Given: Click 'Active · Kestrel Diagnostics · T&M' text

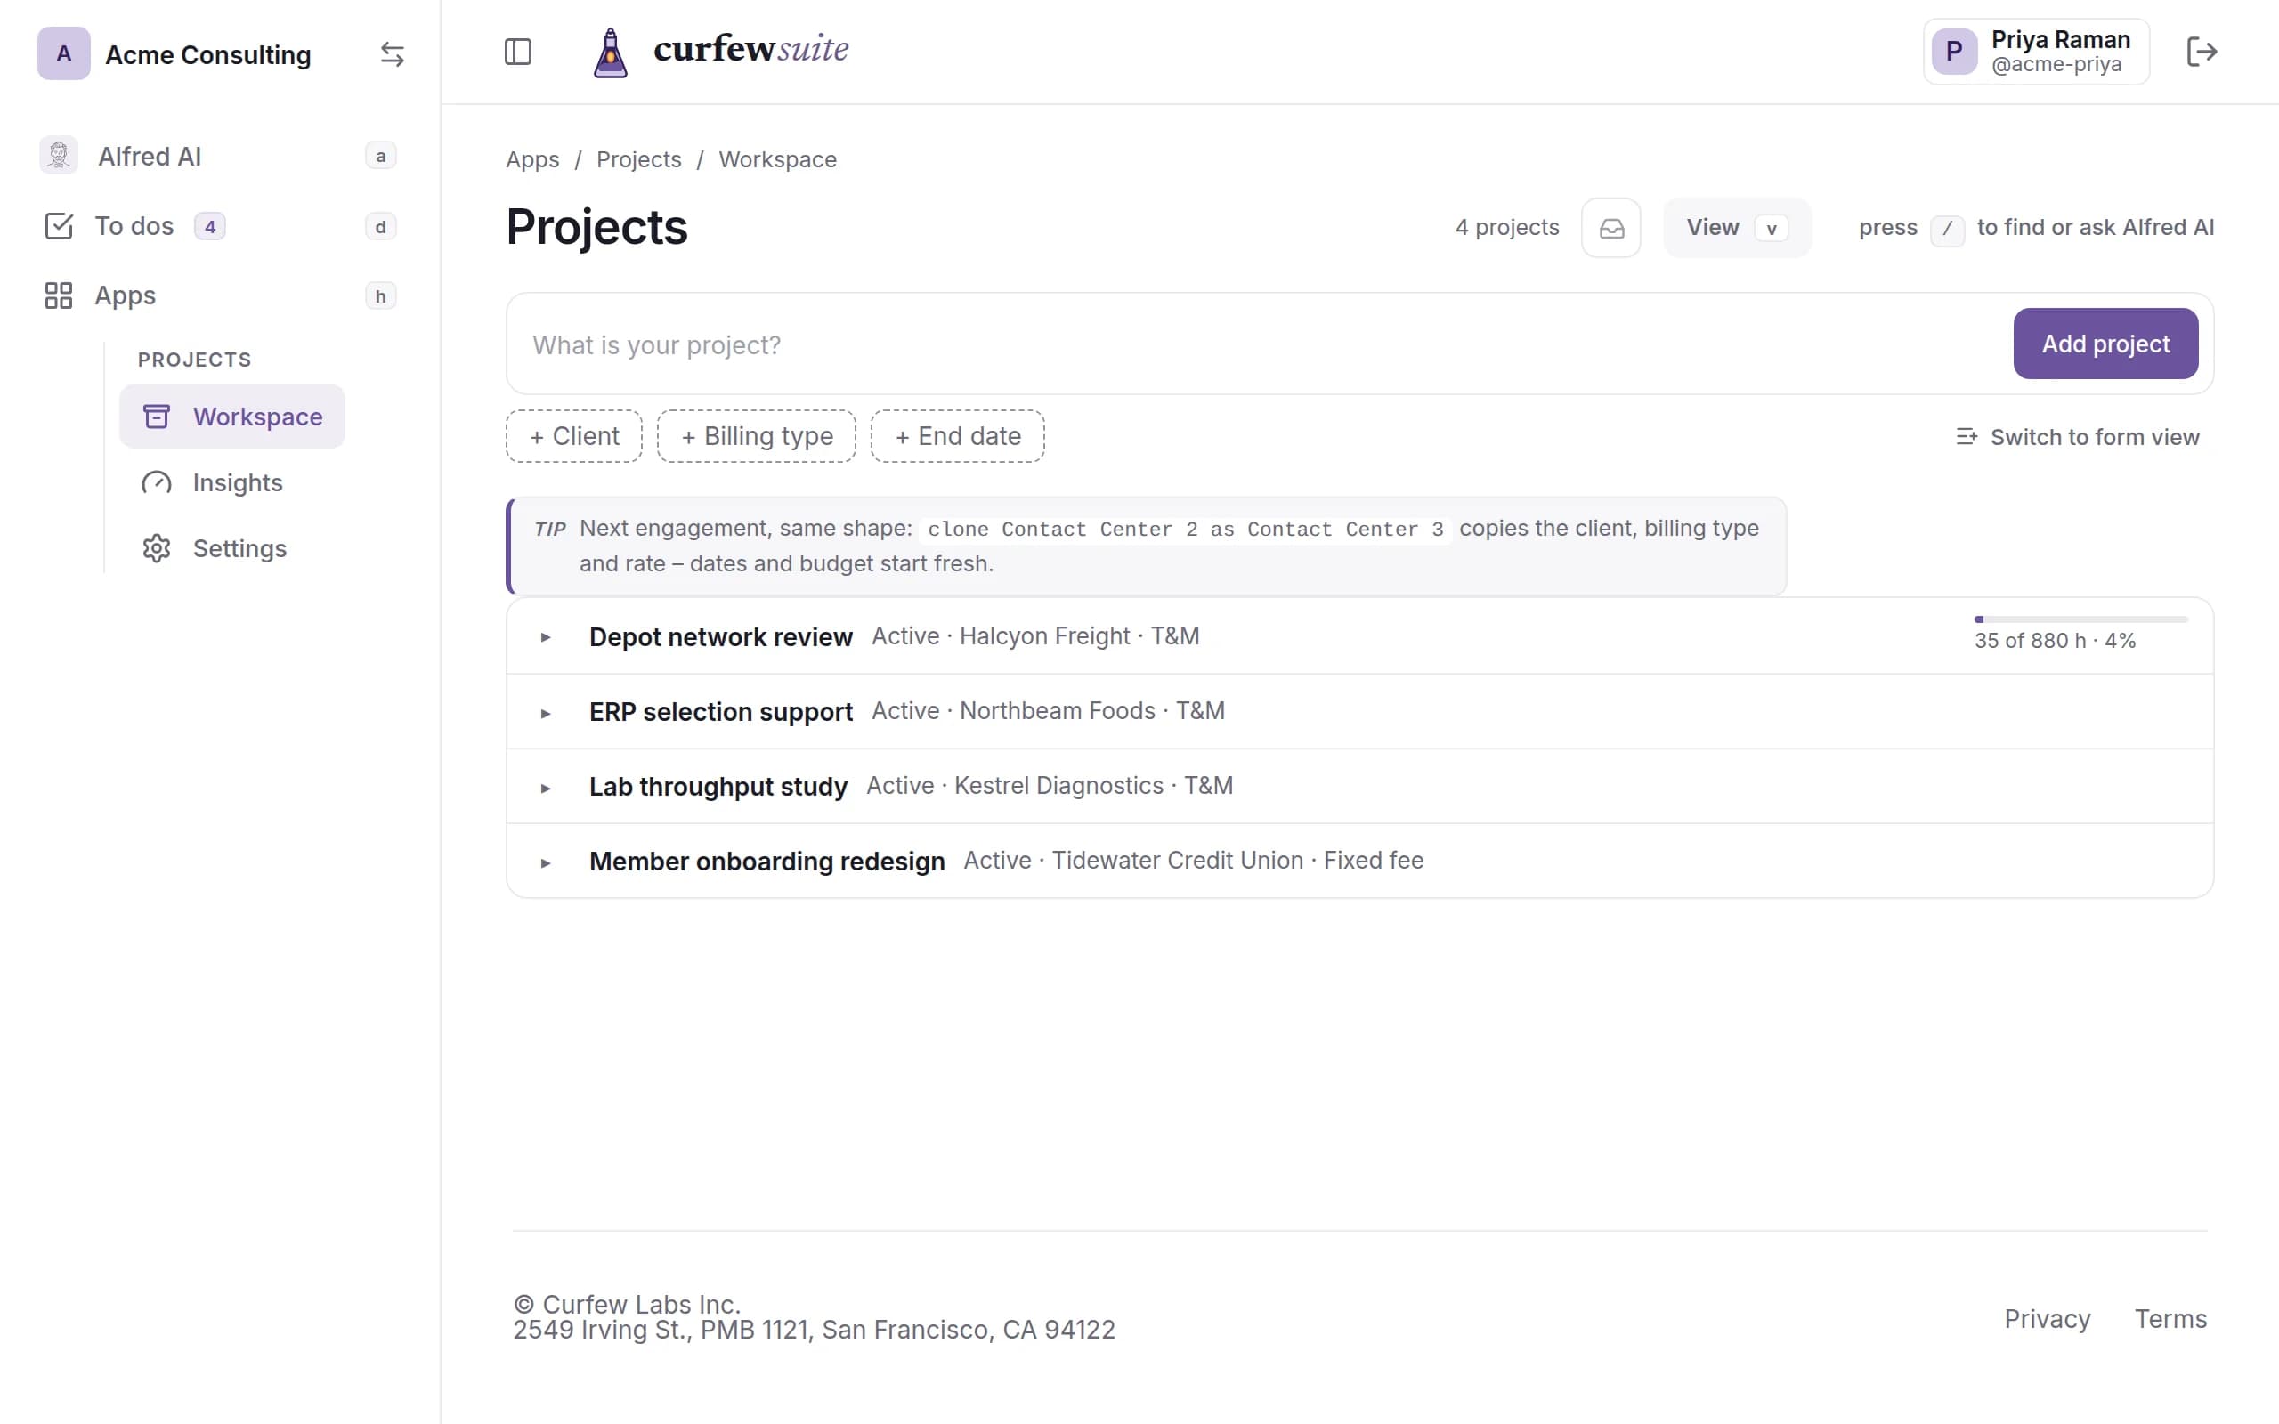Looking at the screenshot, I should (x=1049, y=786).
